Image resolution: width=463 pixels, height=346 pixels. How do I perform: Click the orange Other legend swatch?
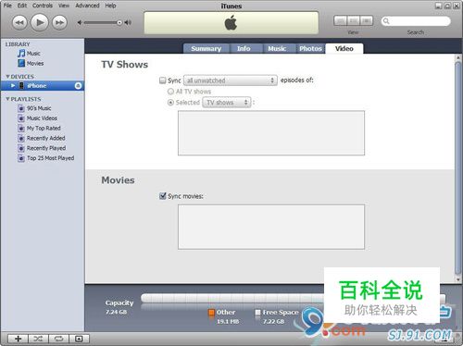[211, 313]
